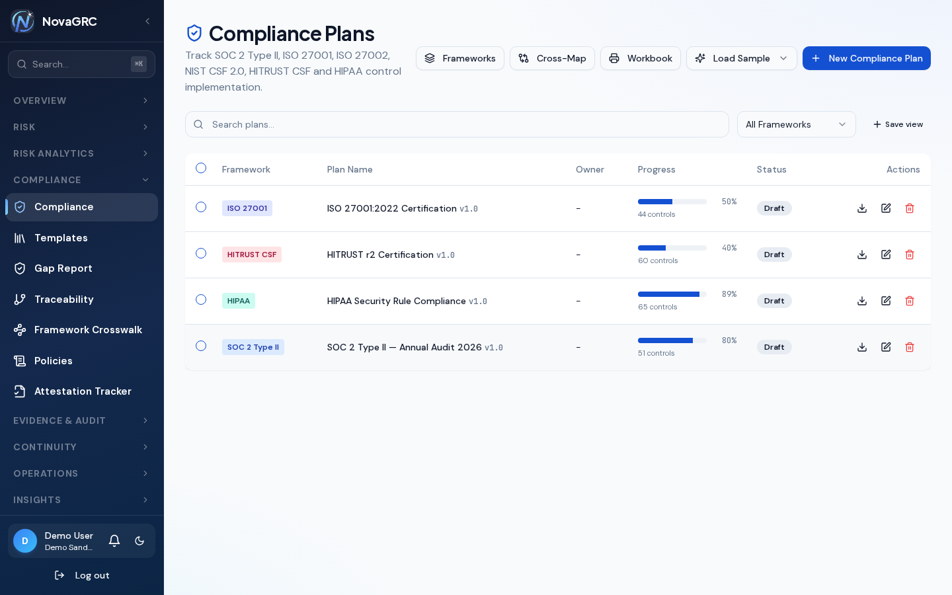
Task: Edit the HIPAA Security Rule Compliance plan
Action: pos(886,301)
